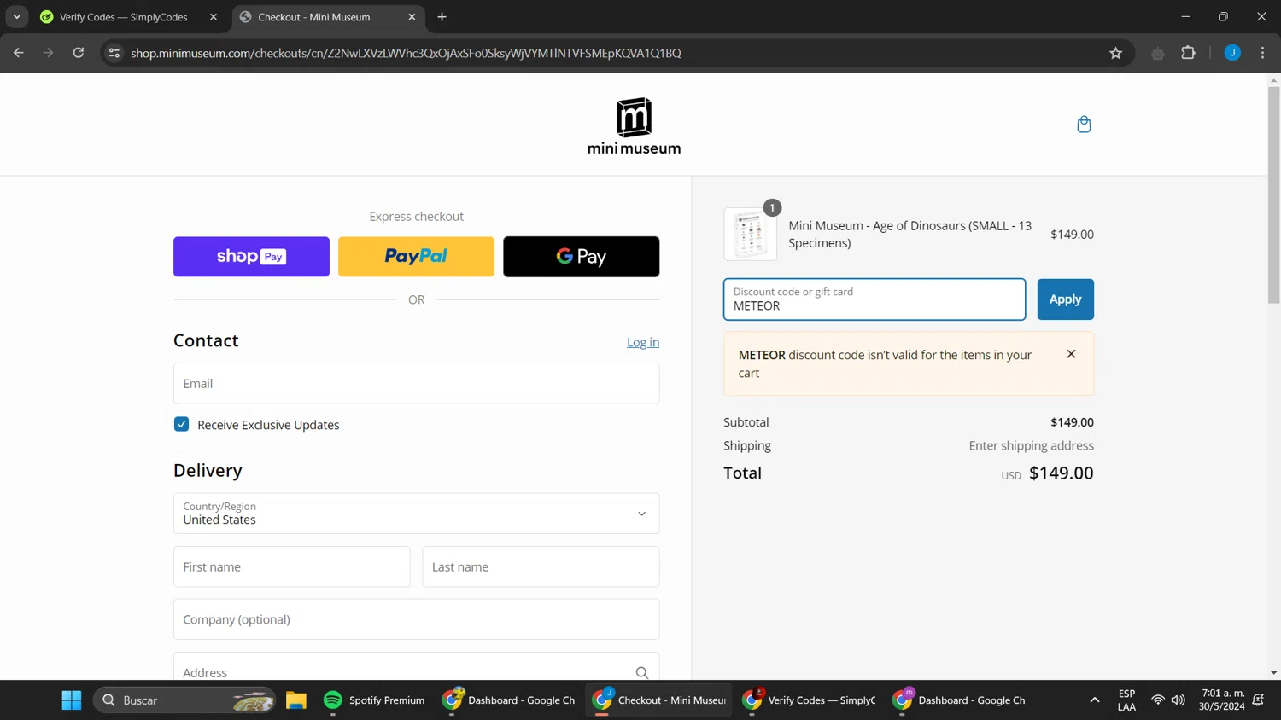Click the Enter shipping address text
This screenshot has width=1281, height=720.
1031,445
